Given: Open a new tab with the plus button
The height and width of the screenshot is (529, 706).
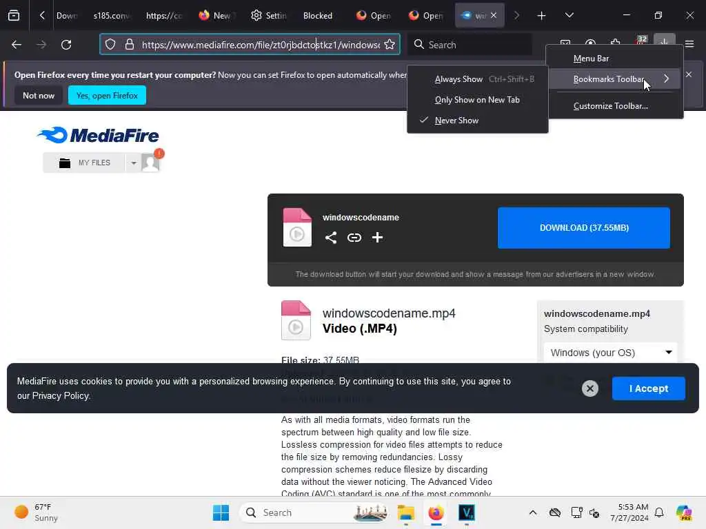Looking at the screenshot, I should point(541,16).
